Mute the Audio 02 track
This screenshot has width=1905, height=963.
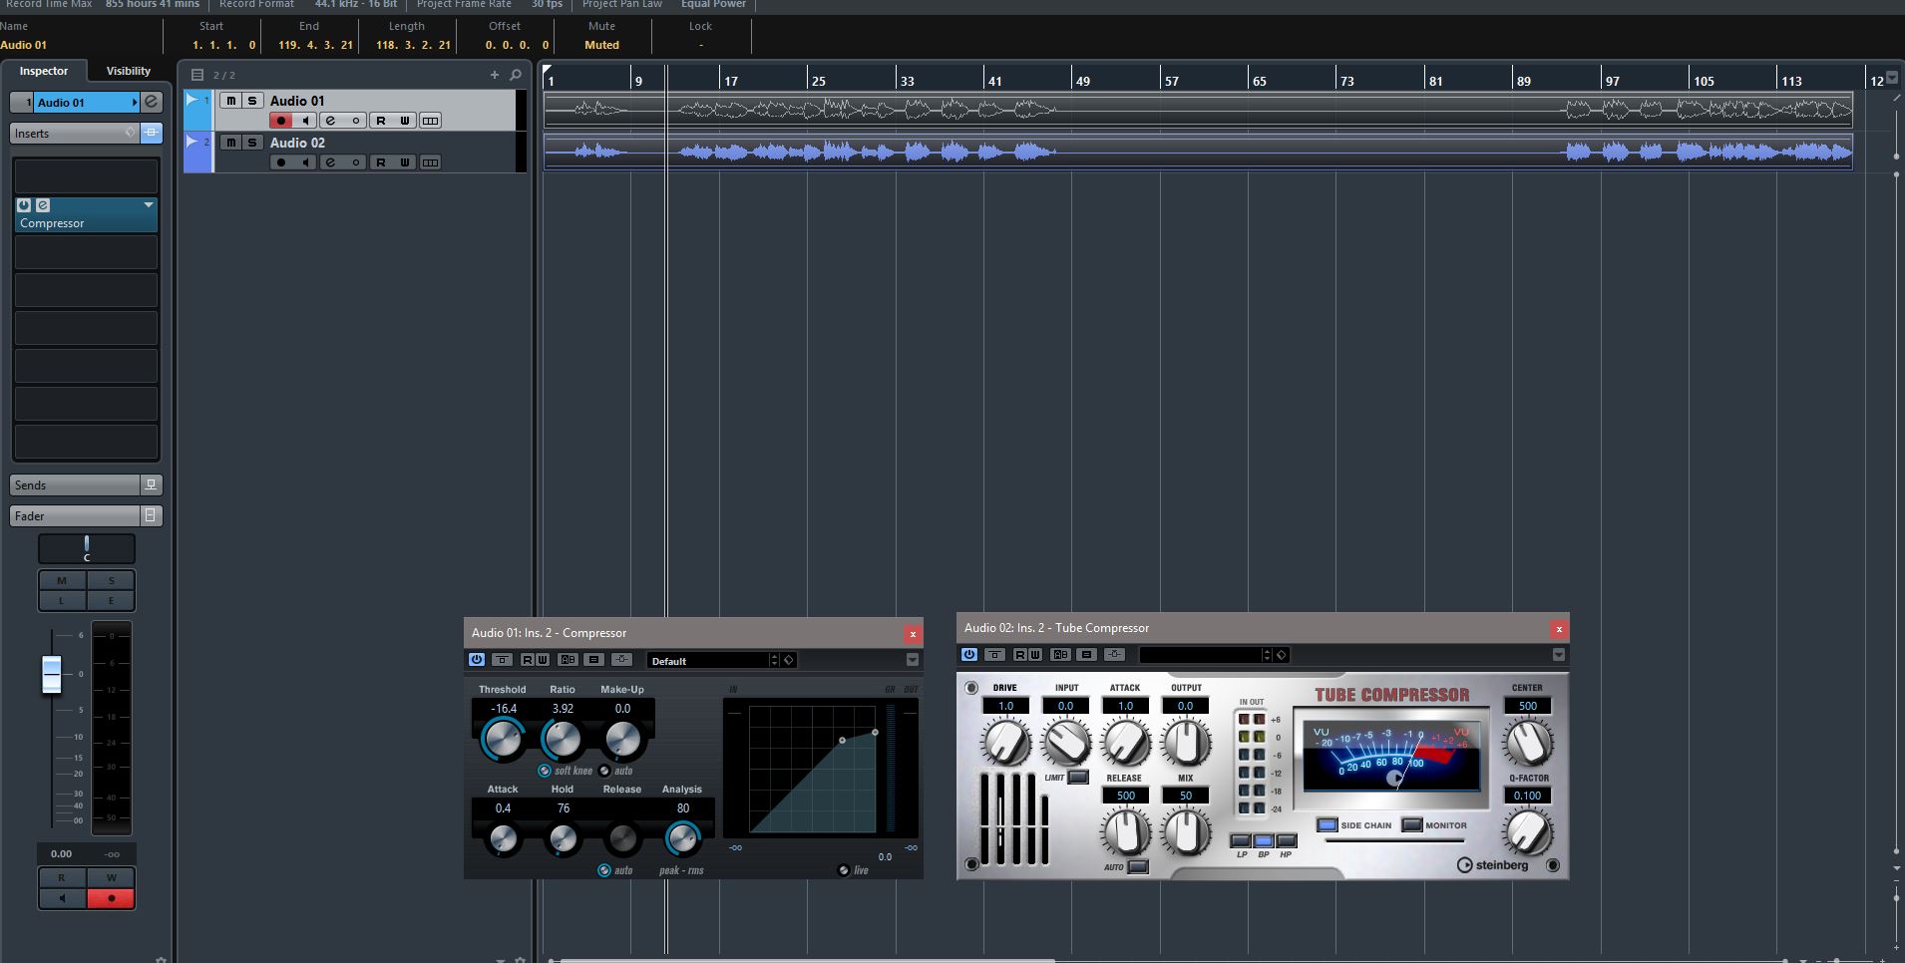(230, 143)
